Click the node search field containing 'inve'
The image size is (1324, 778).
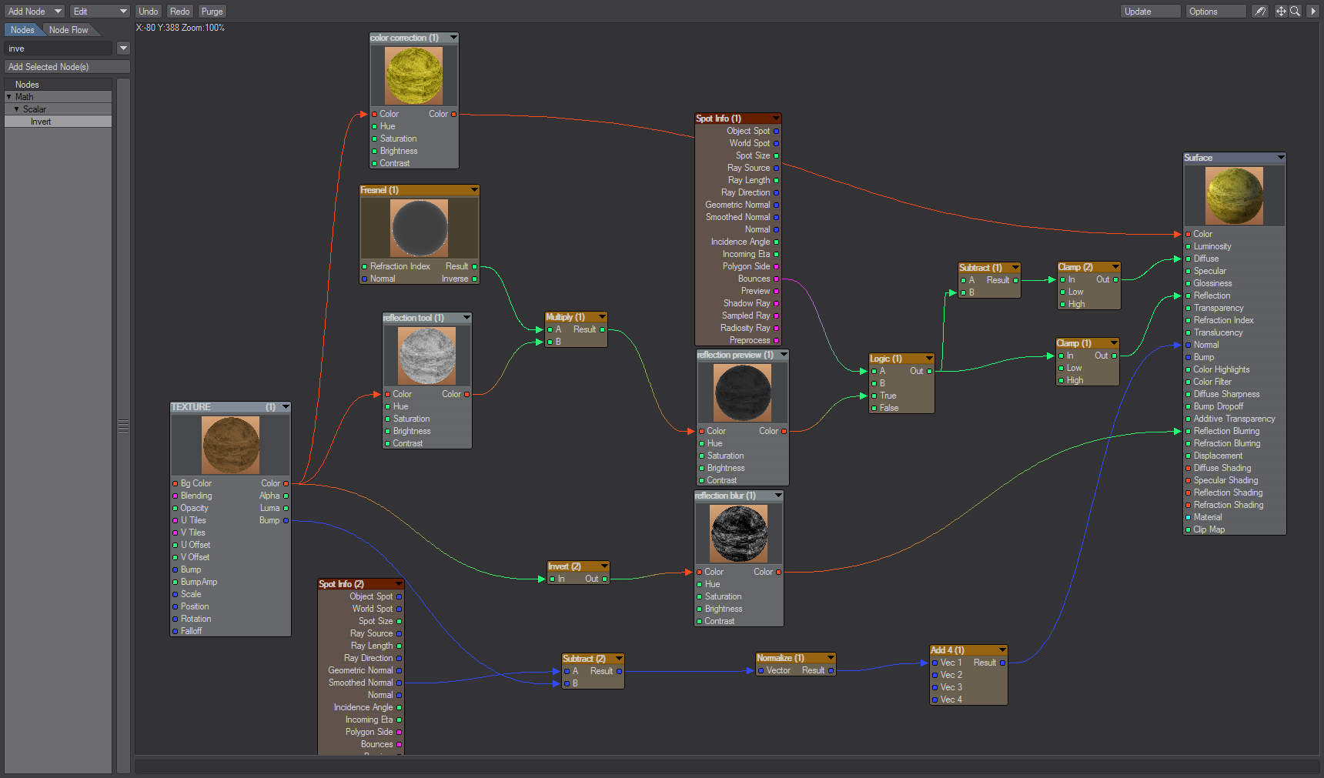59,48
